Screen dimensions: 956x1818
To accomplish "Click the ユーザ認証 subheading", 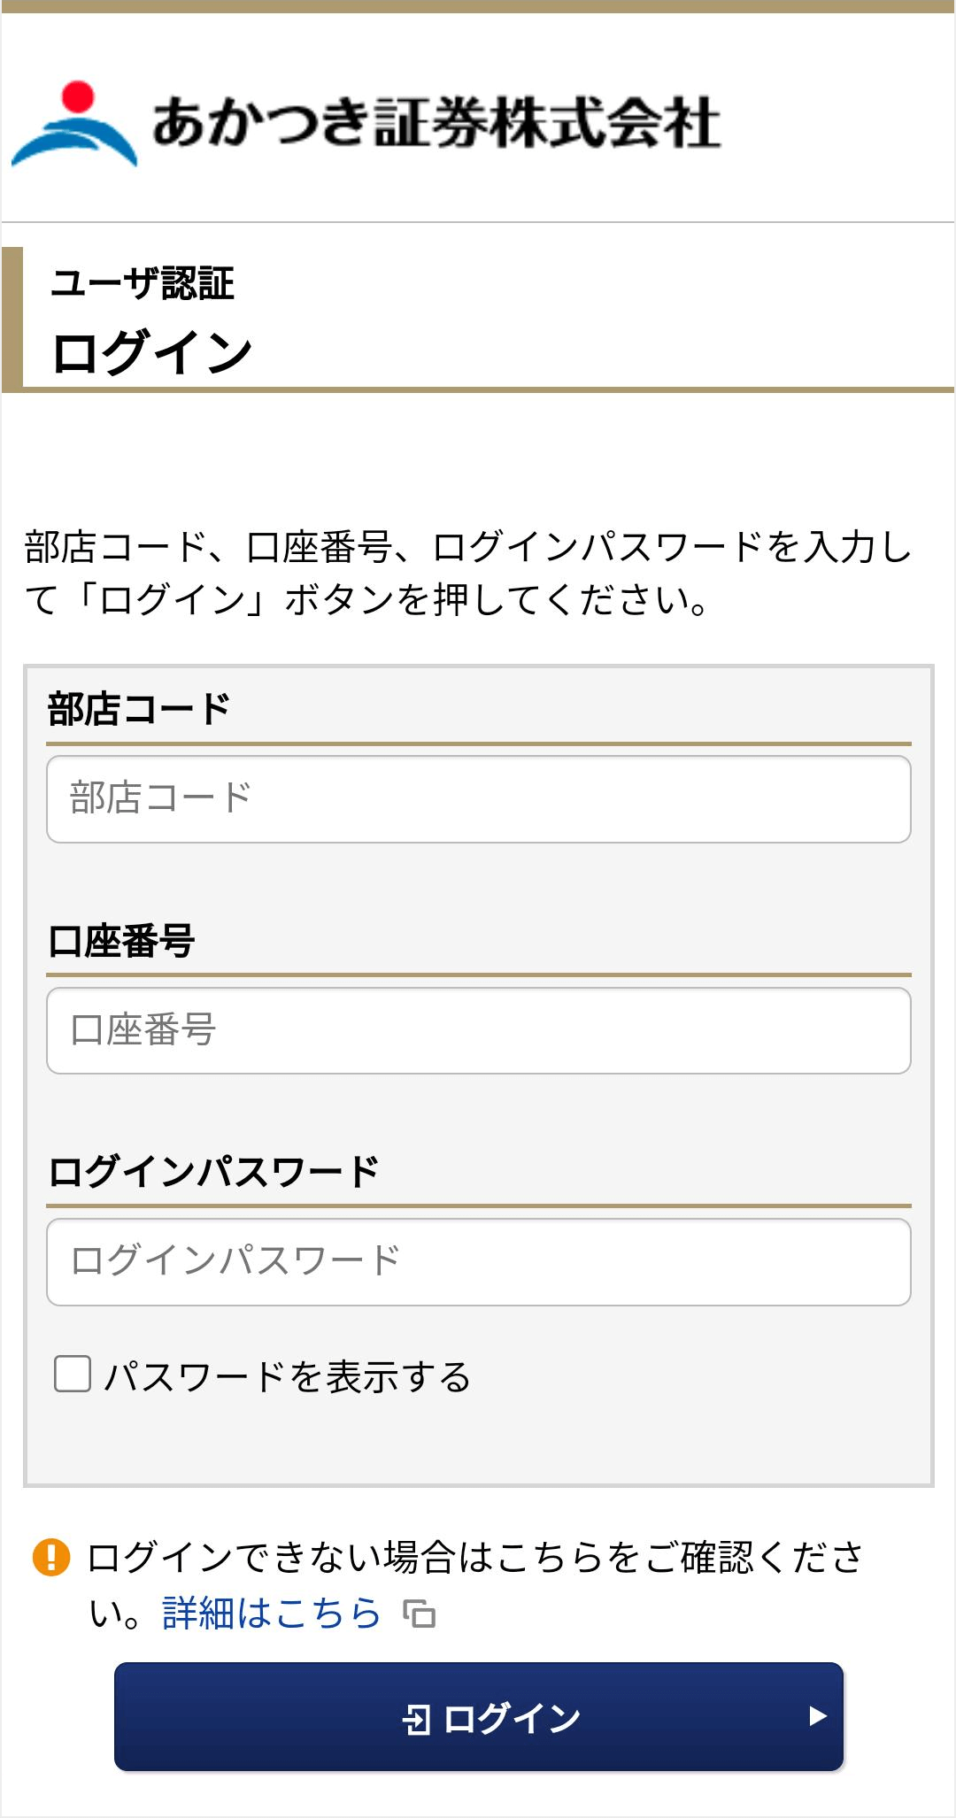I will pyautogui.click(x=143, y=283).
